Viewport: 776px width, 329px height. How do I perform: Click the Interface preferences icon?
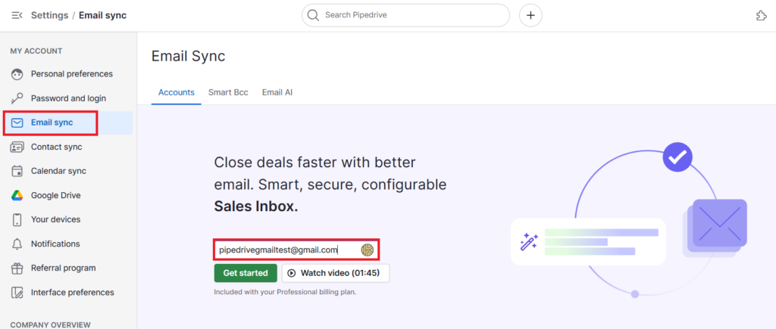[17, 293]
